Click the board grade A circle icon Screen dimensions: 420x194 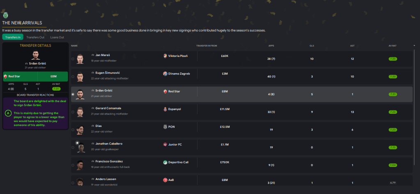coord(8,113)
